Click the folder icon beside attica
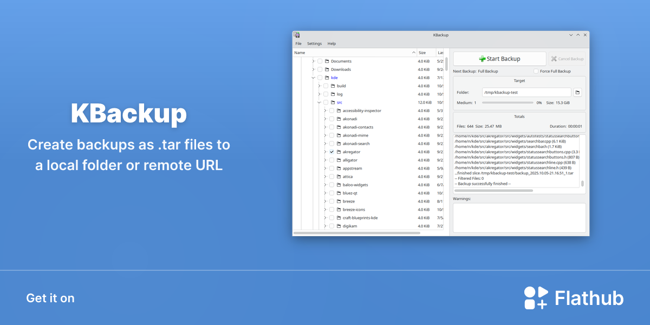 pyautogui.click(x=339, y=177)
